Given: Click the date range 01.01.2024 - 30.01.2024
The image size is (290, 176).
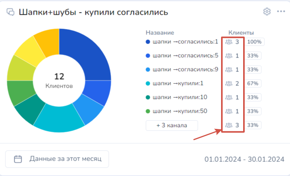Looking at the screenshot, I should tap(244, 159).
